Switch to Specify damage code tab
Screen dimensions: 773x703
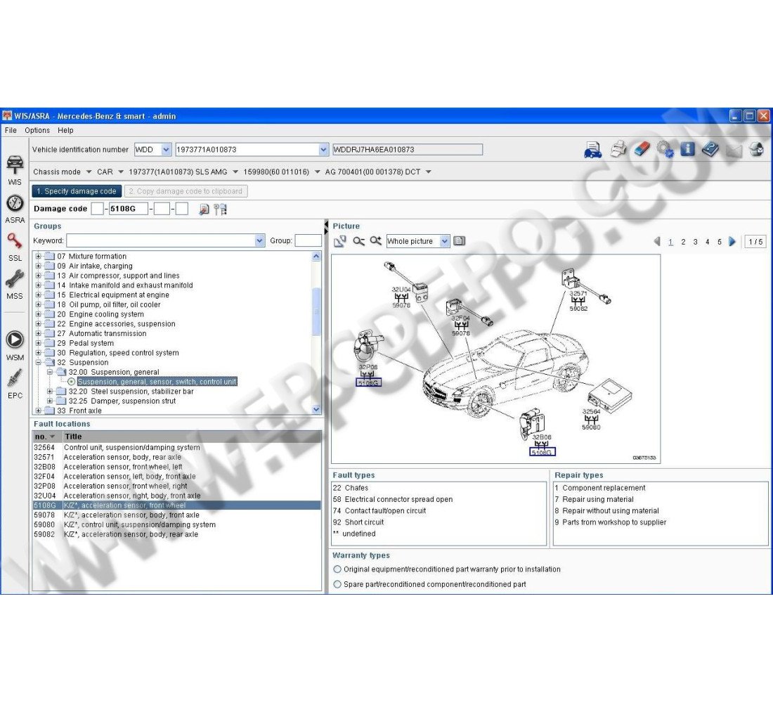pyautogui.click(x=77, y=191)
